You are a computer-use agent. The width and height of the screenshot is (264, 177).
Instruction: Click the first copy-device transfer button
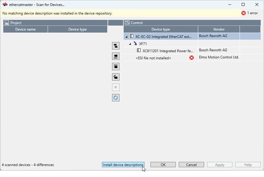[x=116, y=46]
